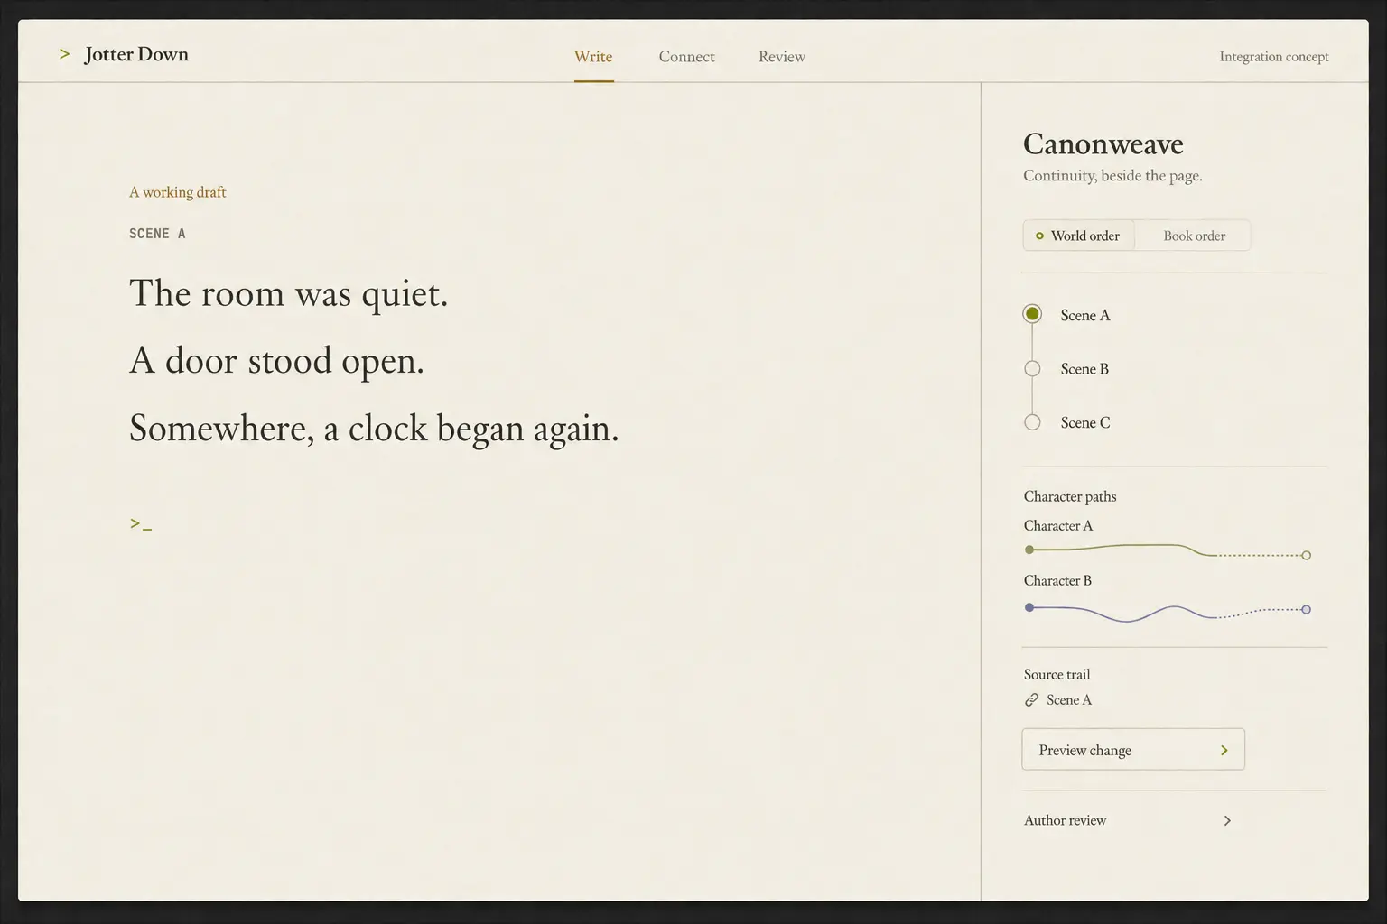Click Character A path end point

(x=1306, y=555)
